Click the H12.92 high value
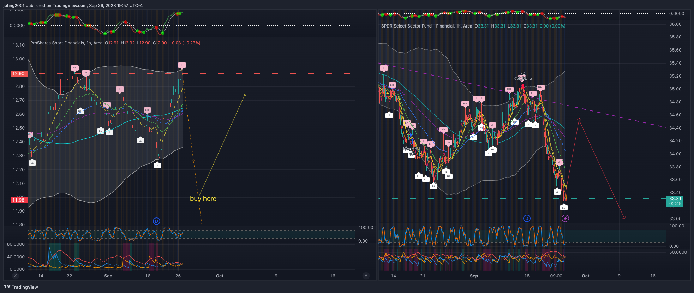Screen dimensions: 694x293 [x=128, y=43]
